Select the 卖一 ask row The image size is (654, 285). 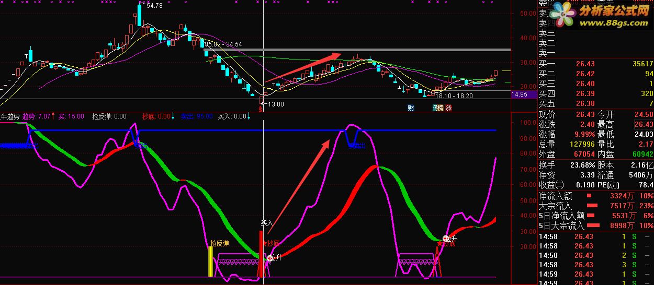[x=596, y=53]
